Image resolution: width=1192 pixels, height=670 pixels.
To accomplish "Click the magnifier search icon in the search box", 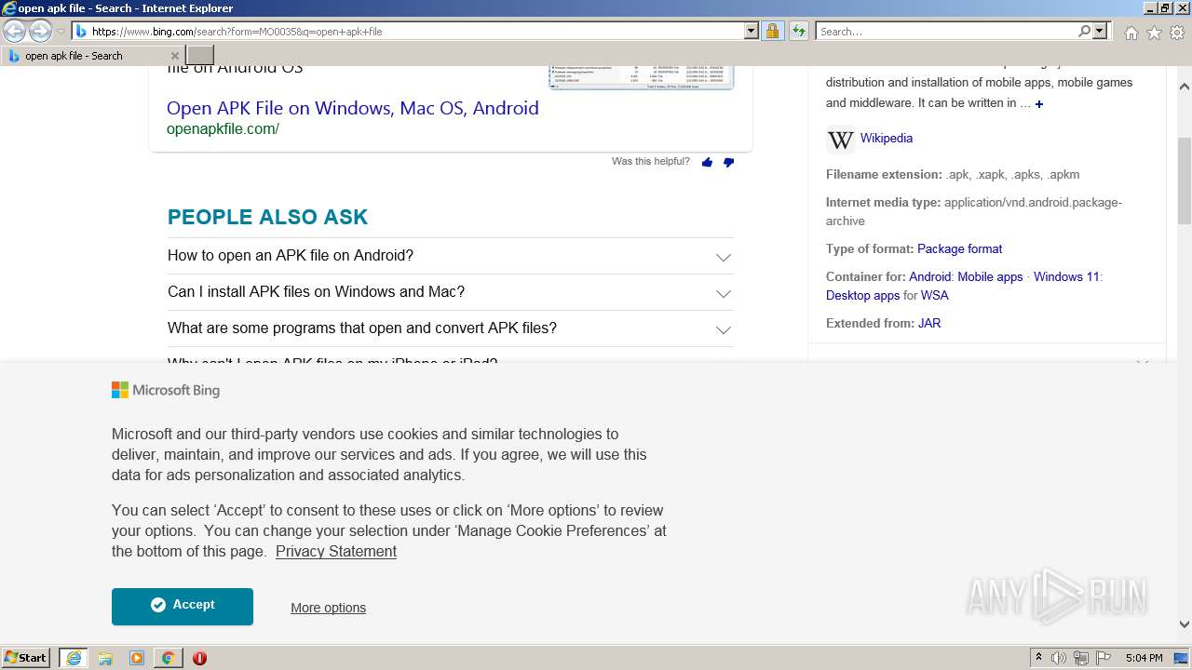I will point(1084,31).
